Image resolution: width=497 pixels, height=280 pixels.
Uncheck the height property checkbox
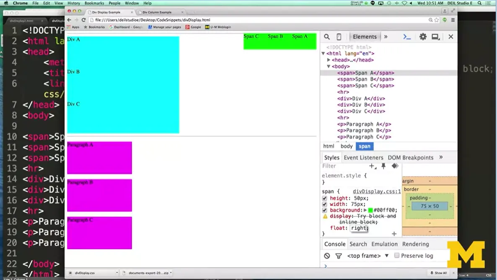tap(325, 198)
